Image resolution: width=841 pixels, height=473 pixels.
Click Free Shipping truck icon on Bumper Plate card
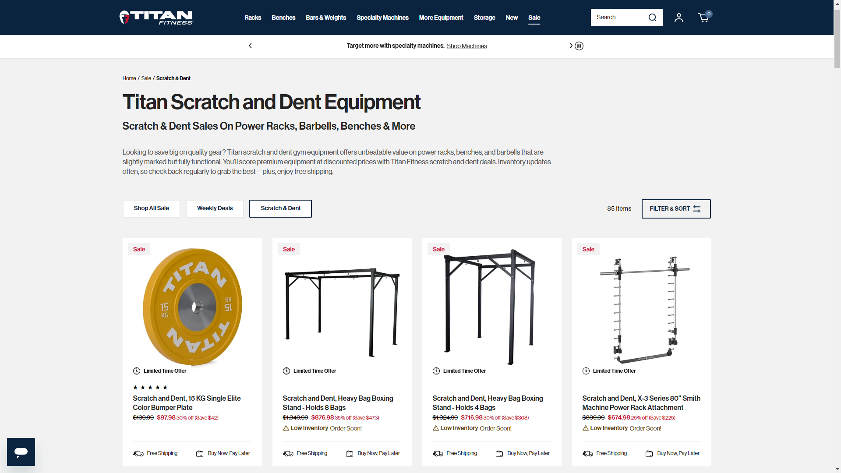(x=138, y=453)
